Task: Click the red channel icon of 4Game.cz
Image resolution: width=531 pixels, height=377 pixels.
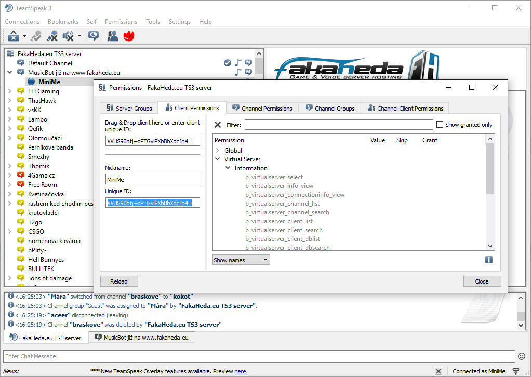Action: 21,176
